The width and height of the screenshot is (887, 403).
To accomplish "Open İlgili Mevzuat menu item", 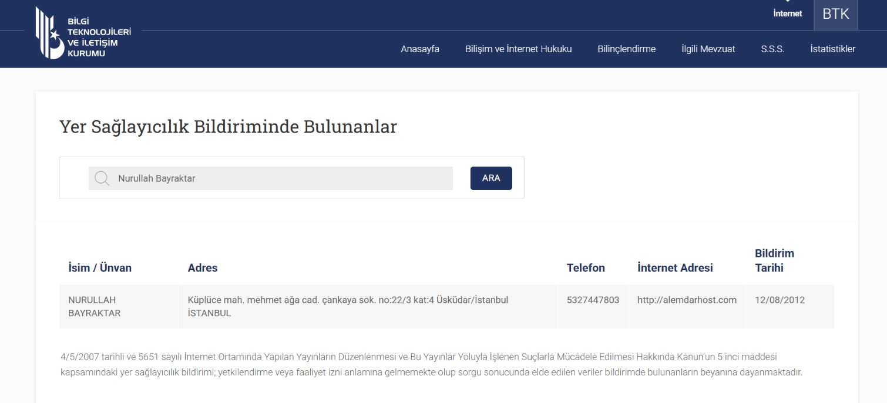I will coord(708,49).
